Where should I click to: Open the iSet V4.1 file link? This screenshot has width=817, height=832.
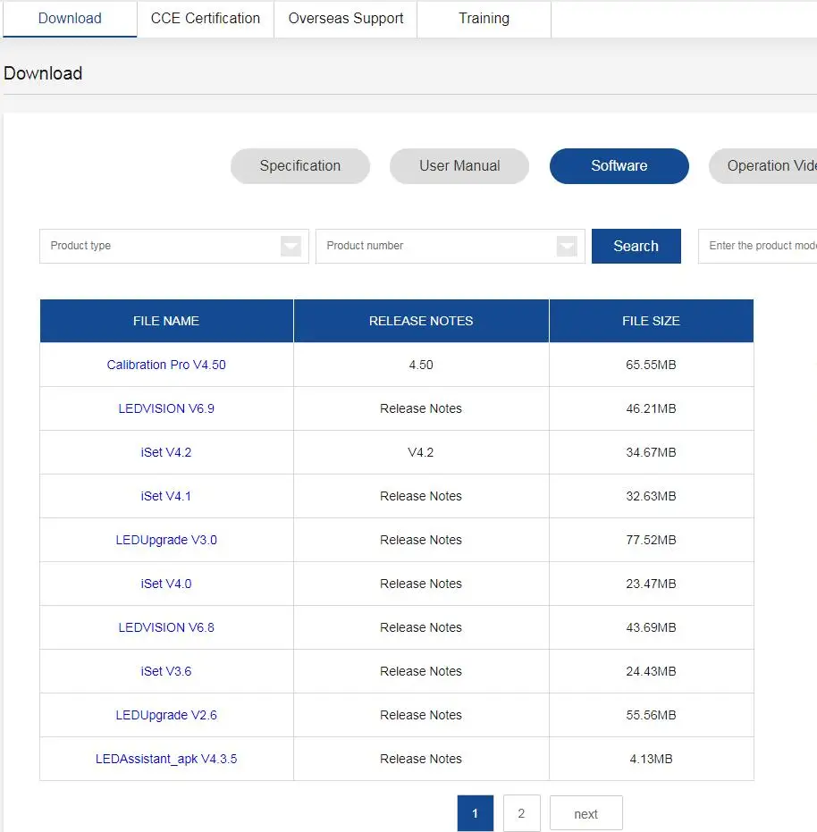click(166, 496)
